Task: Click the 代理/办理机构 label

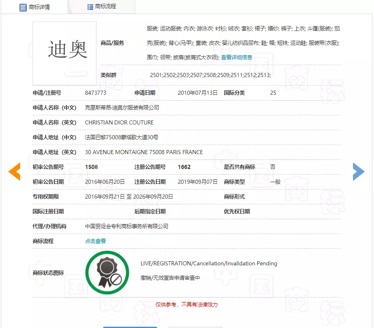Action: [49, 226]
